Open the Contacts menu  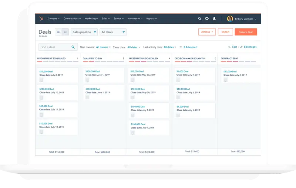(x=53, y=18)
